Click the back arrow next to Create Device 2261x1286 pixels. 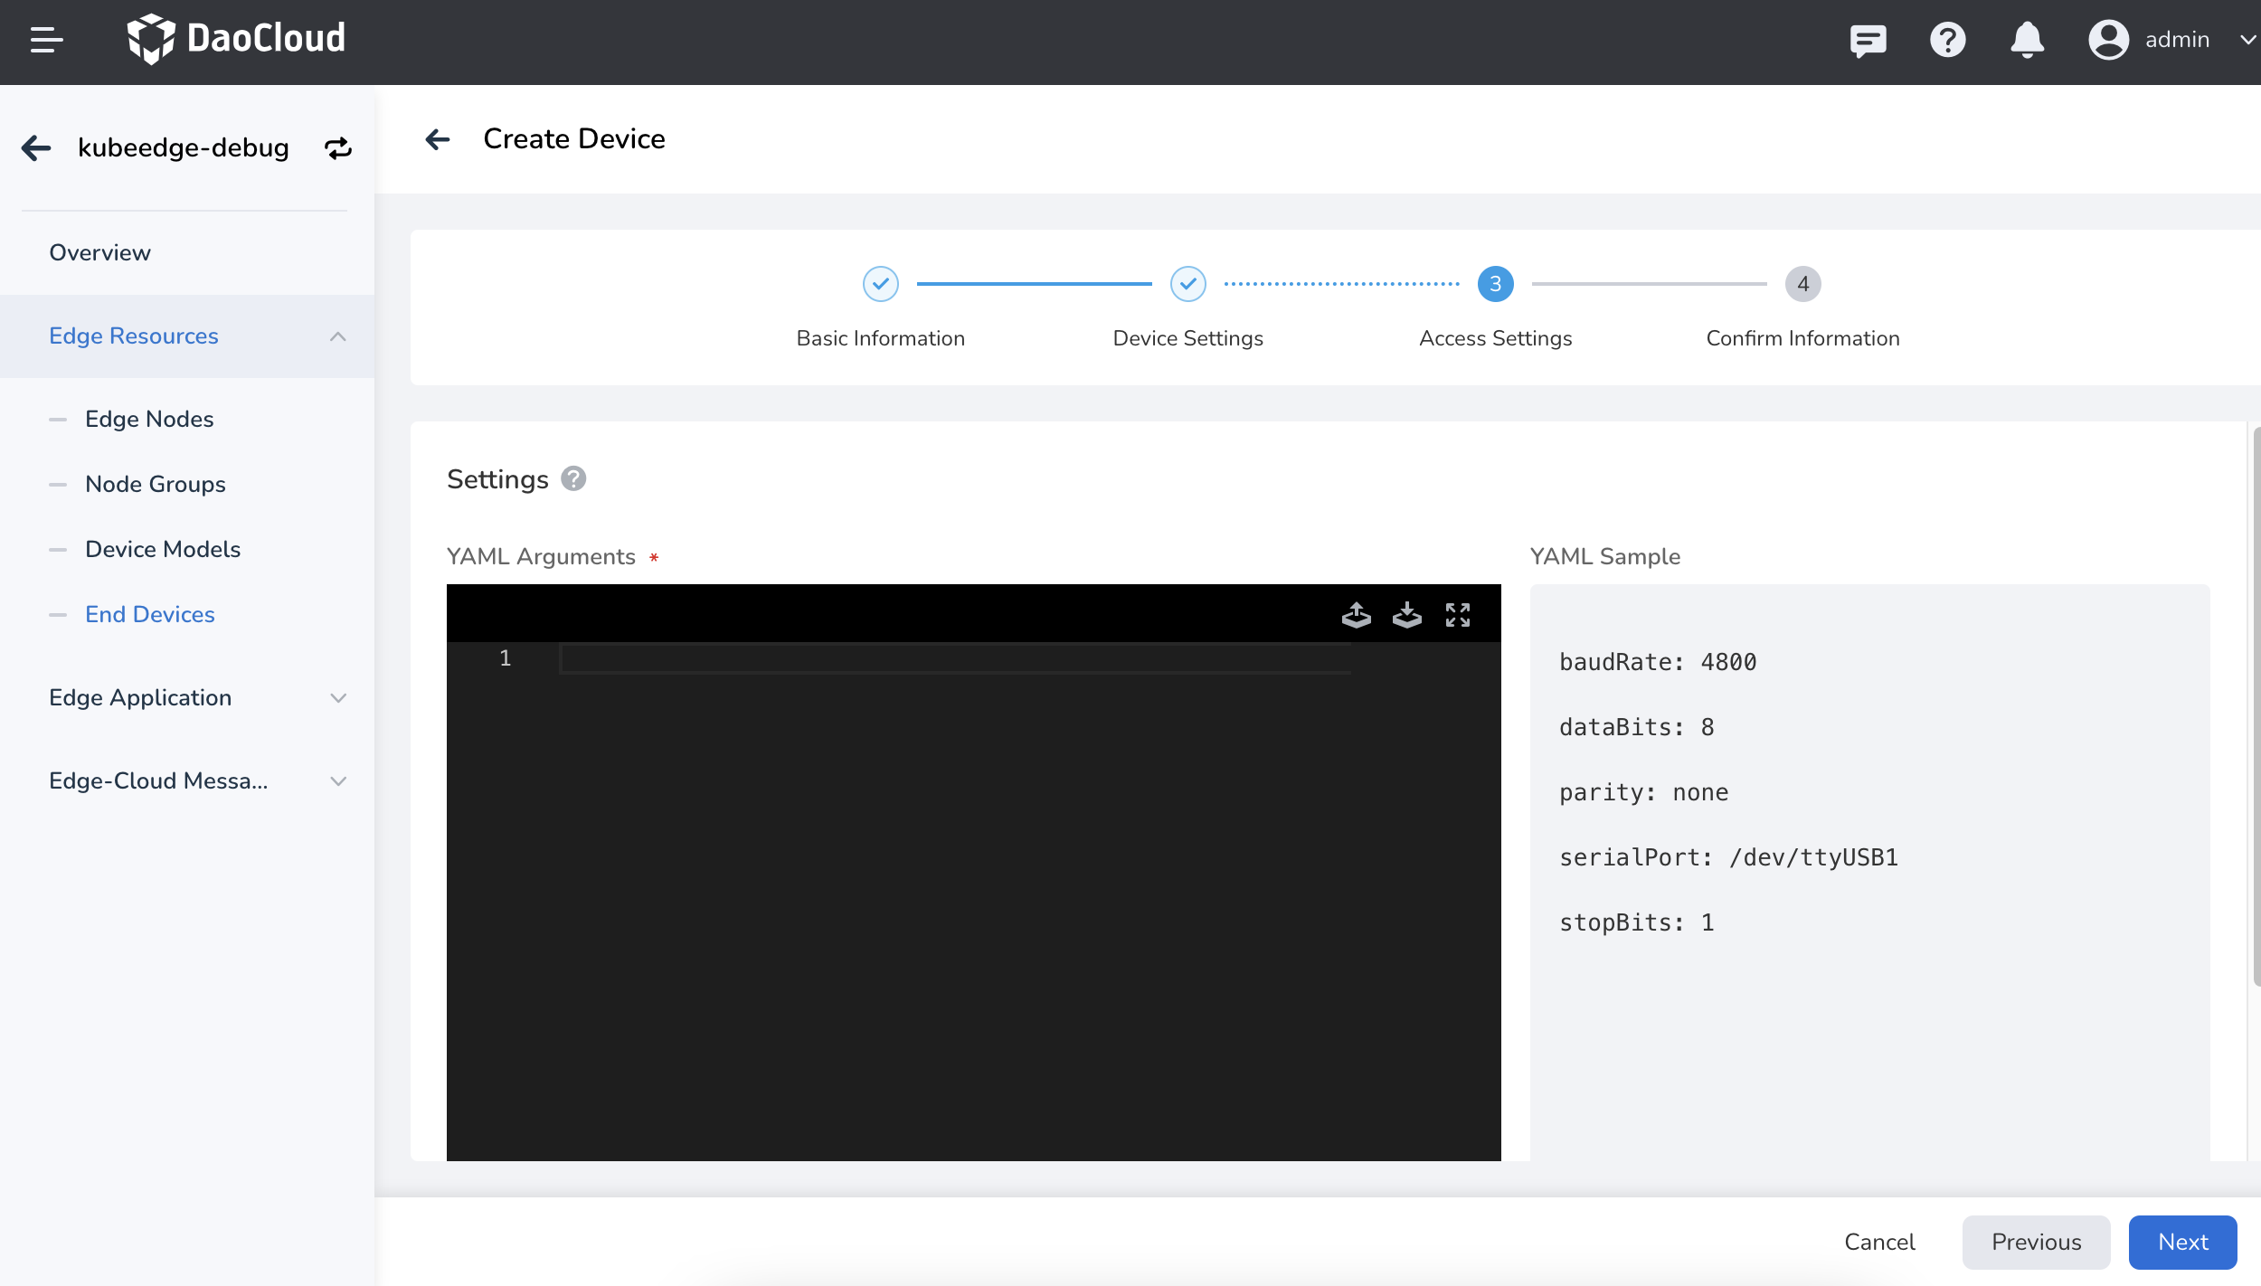[438, 138]
